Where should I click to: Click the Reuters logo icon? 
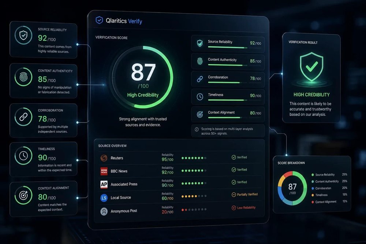click(x=104, y=158)
